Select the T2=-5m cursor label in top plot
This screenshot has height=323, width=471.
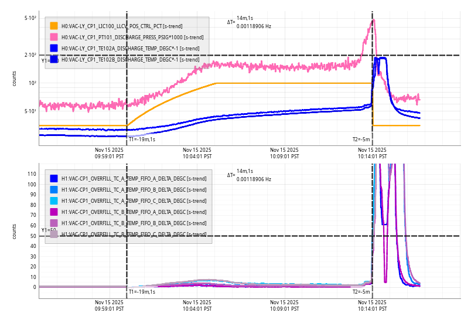[361, 140]
